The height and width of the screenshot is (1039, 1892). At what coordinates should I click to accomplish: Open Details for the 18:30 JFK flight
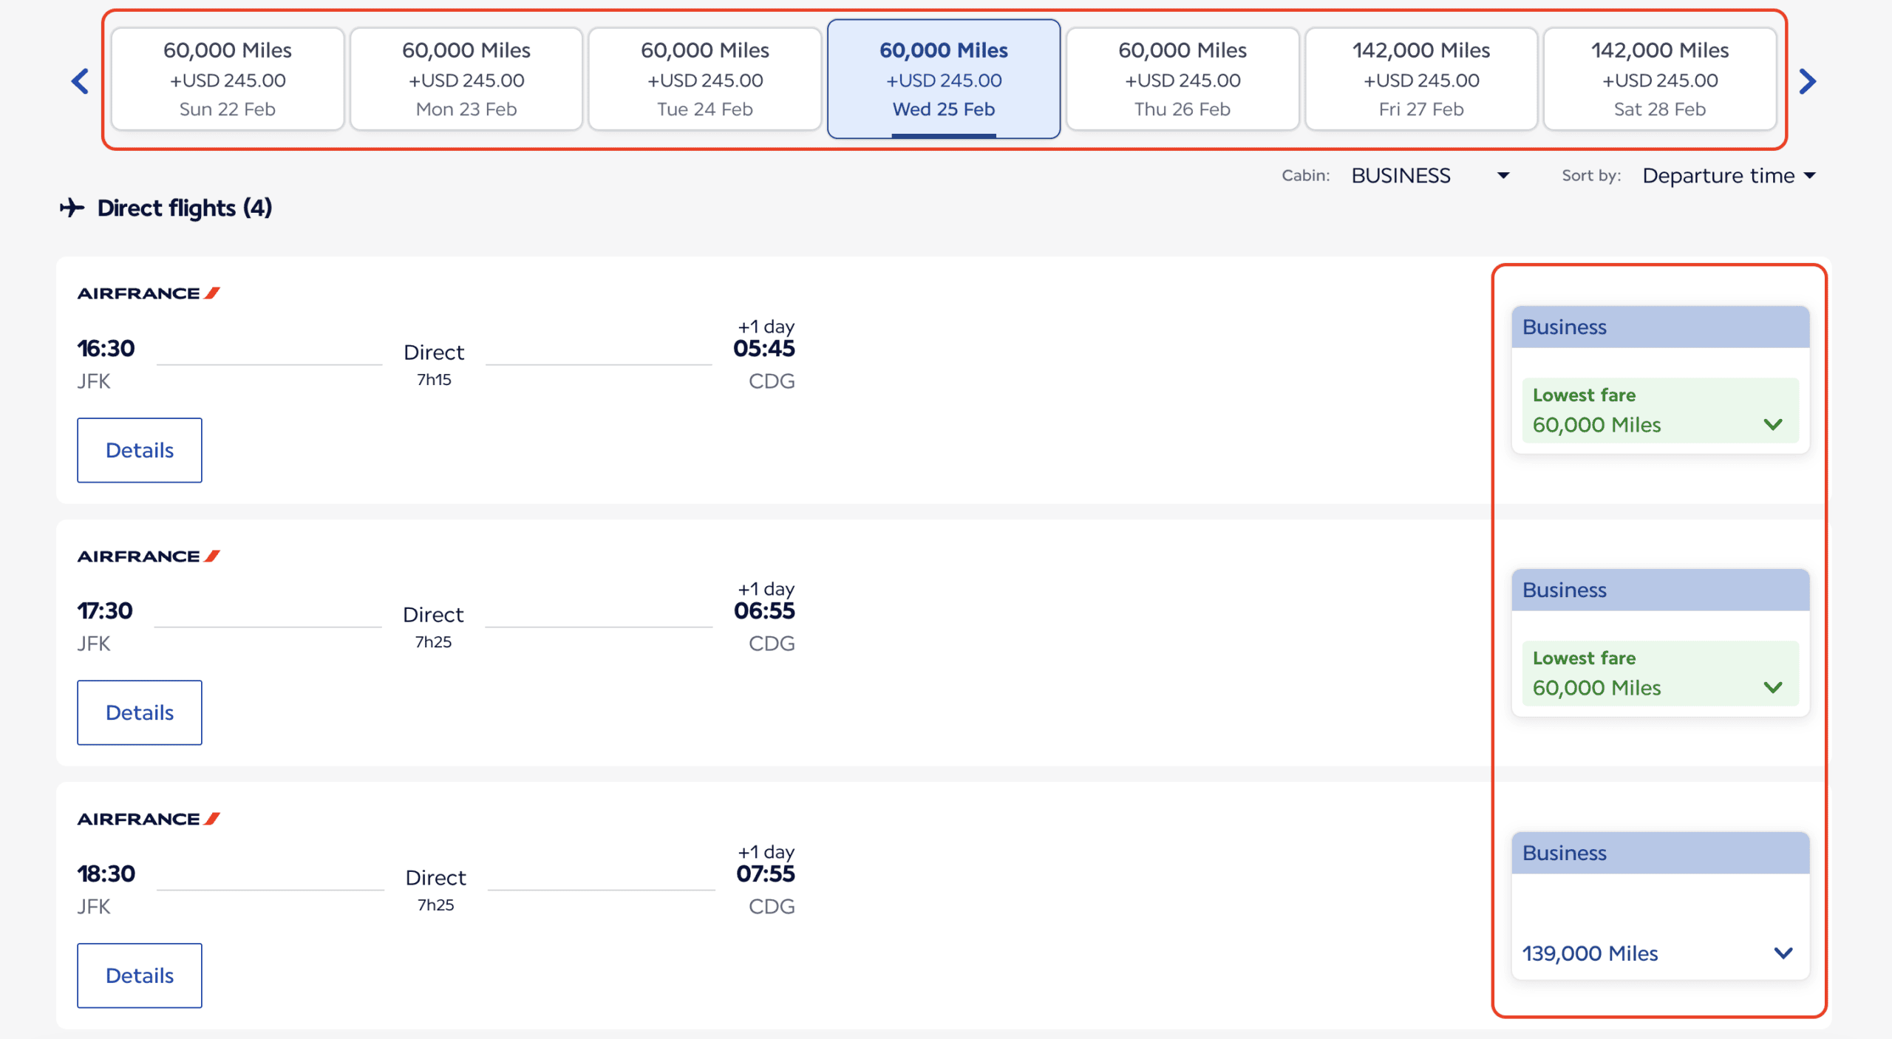click(139, 975)
